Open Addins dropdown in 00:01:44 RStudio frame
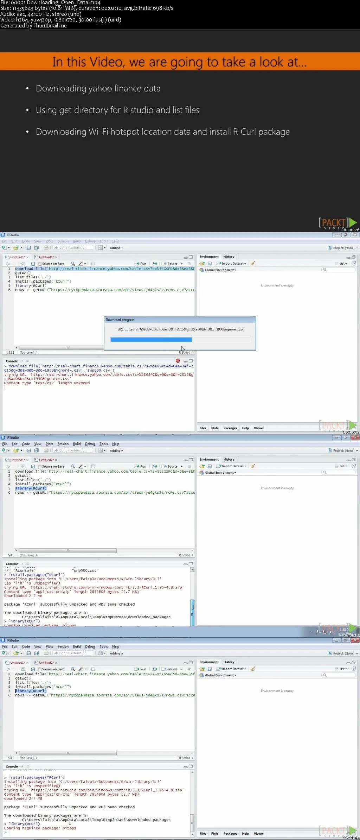 point(116,653)
